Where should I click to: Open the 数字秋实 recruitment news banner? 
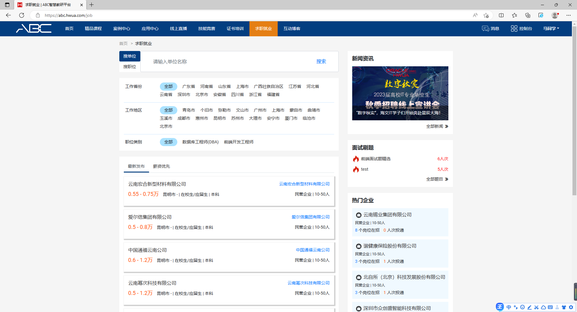click(x=400, y=93)
